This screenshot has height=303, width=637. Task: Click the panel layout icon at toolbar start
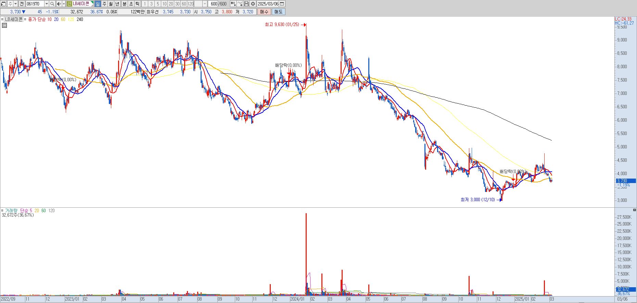3,4
